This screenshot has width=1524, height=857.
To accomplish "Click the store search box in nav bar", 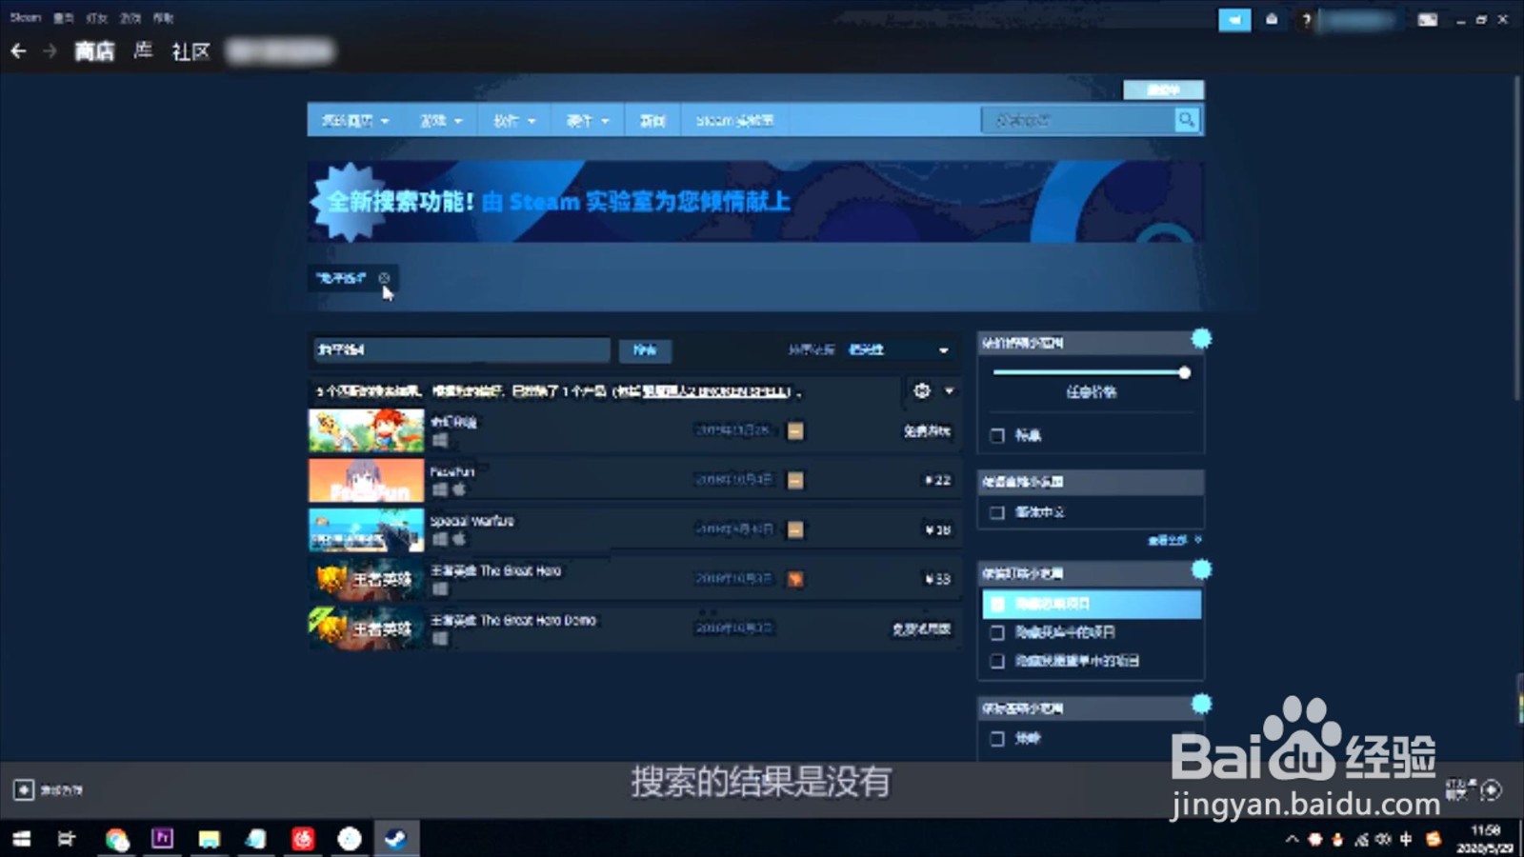I will [1078, 120].
